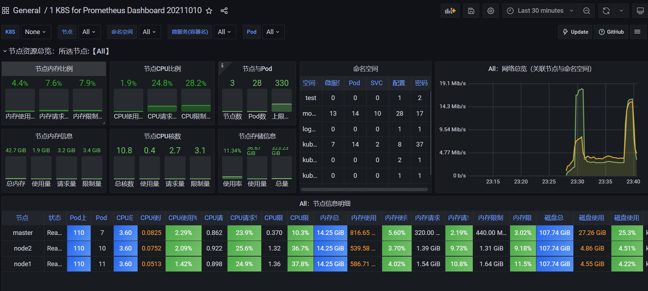Cycle the view mode monitor icon
This screenshot has height=291, width=648.
(x=640, y=11)
